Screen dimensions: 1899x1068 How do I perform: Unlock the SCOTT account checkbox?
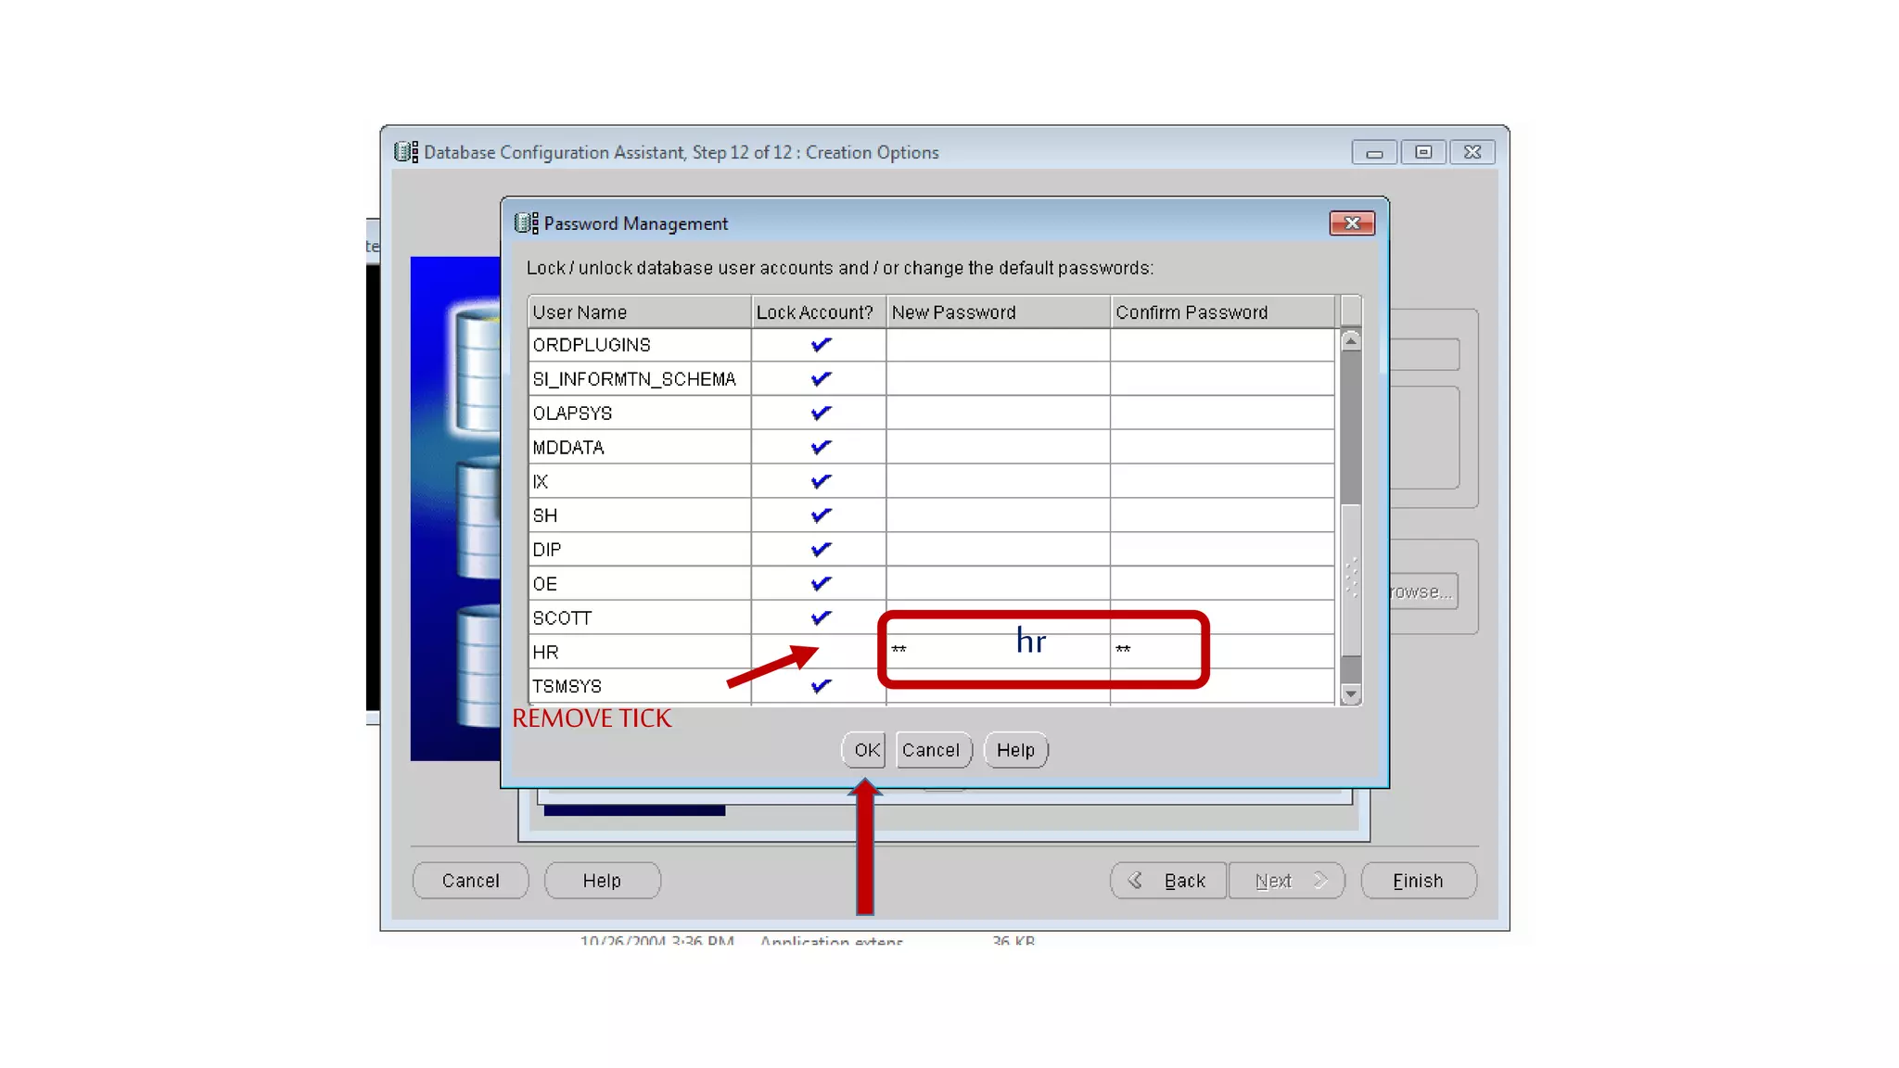point(820,618)
